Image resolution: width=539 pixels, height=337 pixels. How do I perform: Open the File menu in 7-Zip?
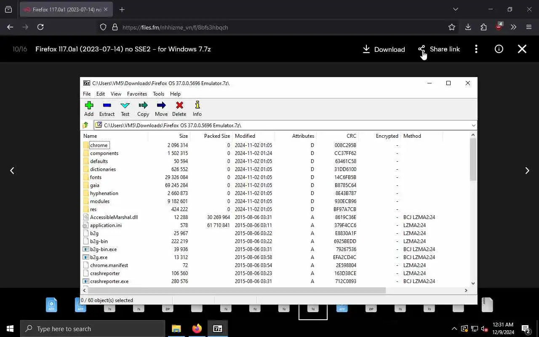87,94
